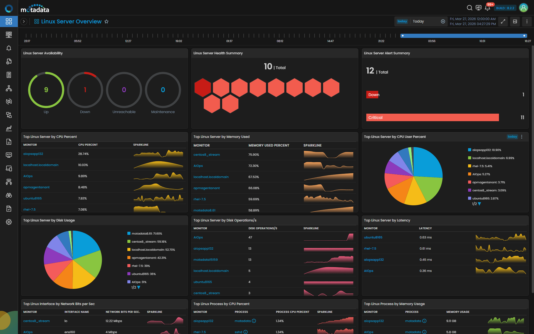Image resolution: width=534 pixels, height=334 pixels.
Task: Click the dashboard image export icon
Action: coord(515,21)
